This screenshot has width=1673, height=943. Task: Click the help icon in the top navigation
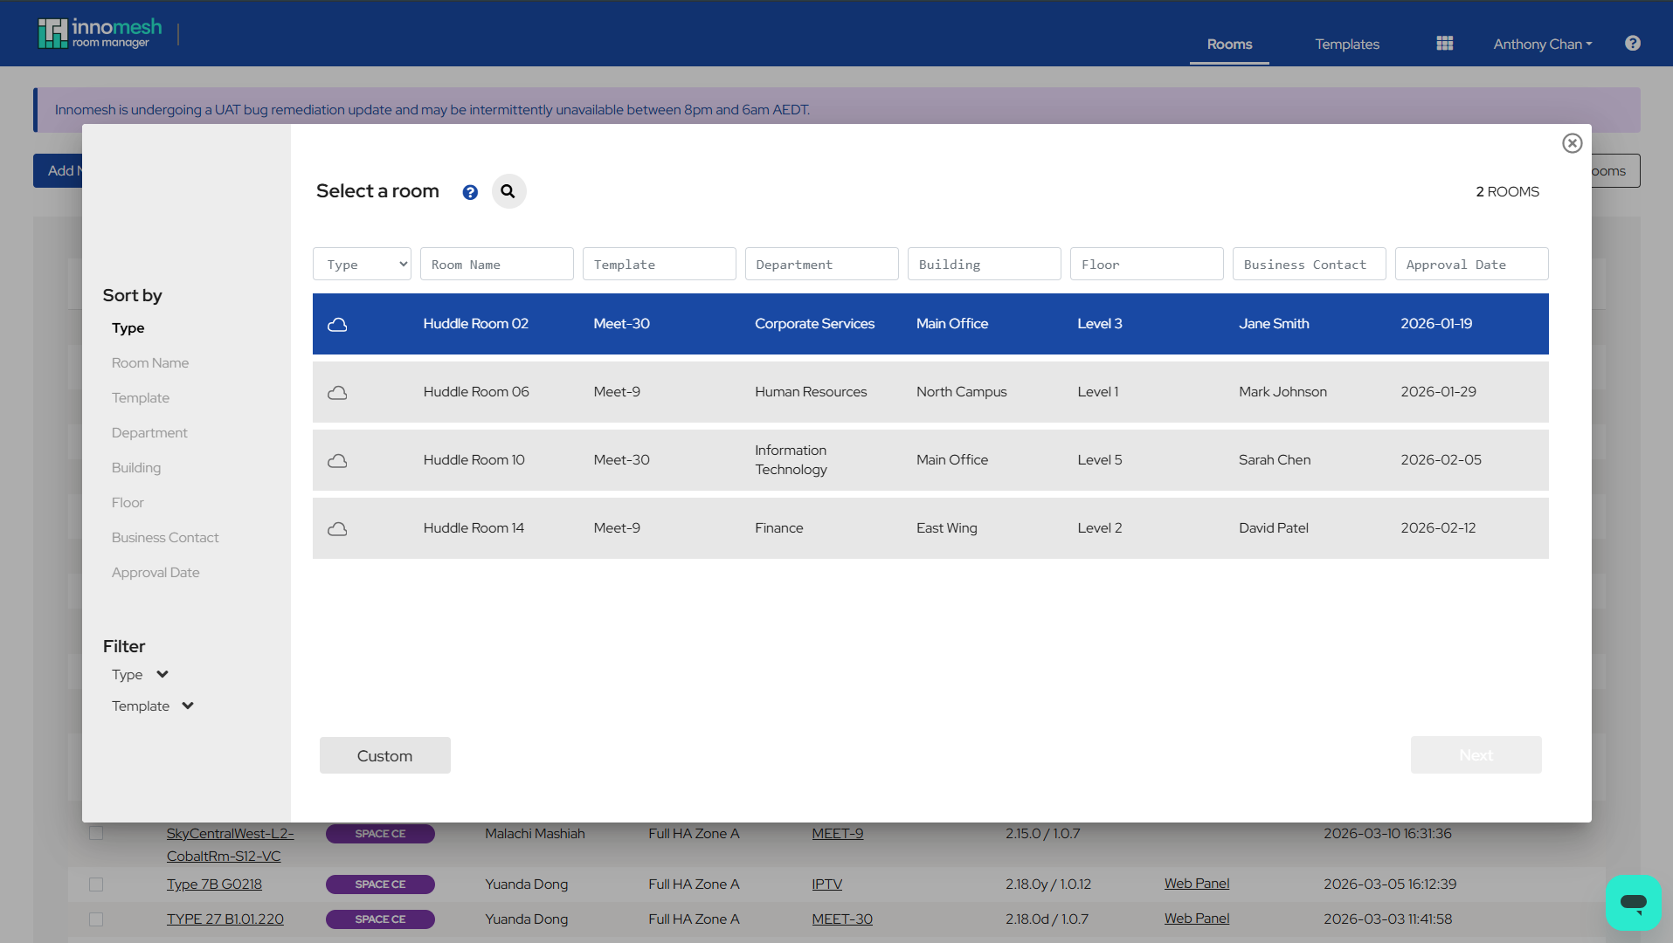point(1631,43)
